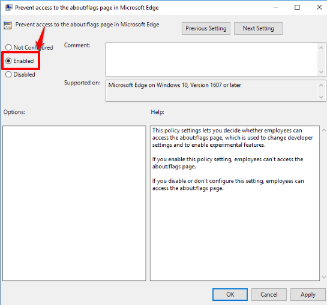Image resolution: width=327 pixels, height=305 pixels.
Task: Minimize the policy dialog window
Action: pyautogui.click(x=275, y=7)
